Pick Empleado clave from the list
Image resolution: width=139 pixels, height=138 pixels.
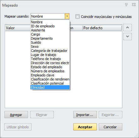pyautogui.click(x=50, y=75)
